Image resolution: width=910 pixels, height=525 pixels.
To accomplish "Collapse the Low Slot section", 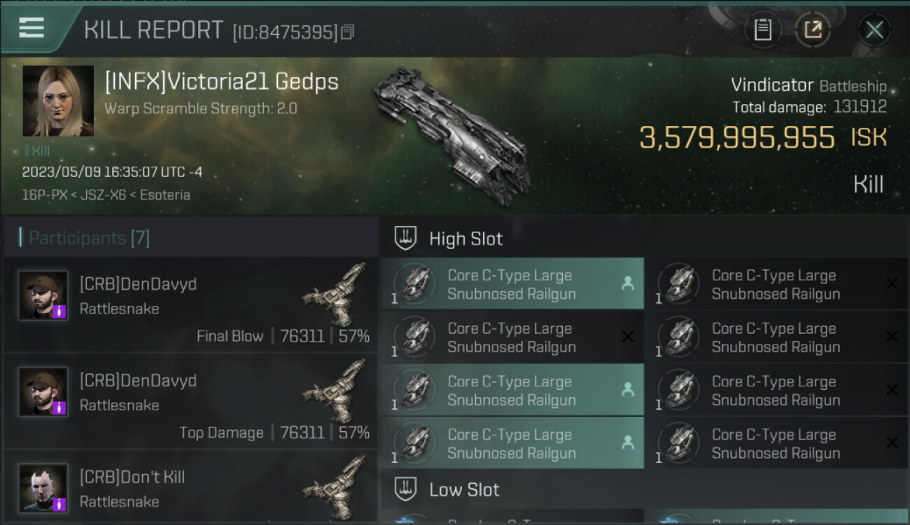I will (406, 489).
